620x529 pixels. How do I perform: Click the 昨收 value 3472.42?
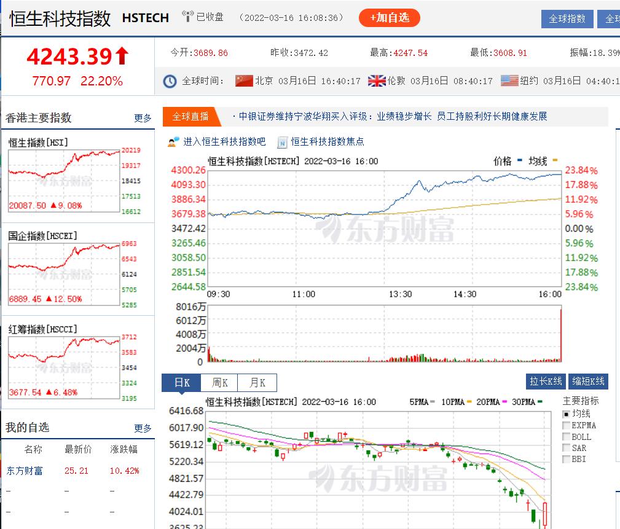[x=311, y=53]
